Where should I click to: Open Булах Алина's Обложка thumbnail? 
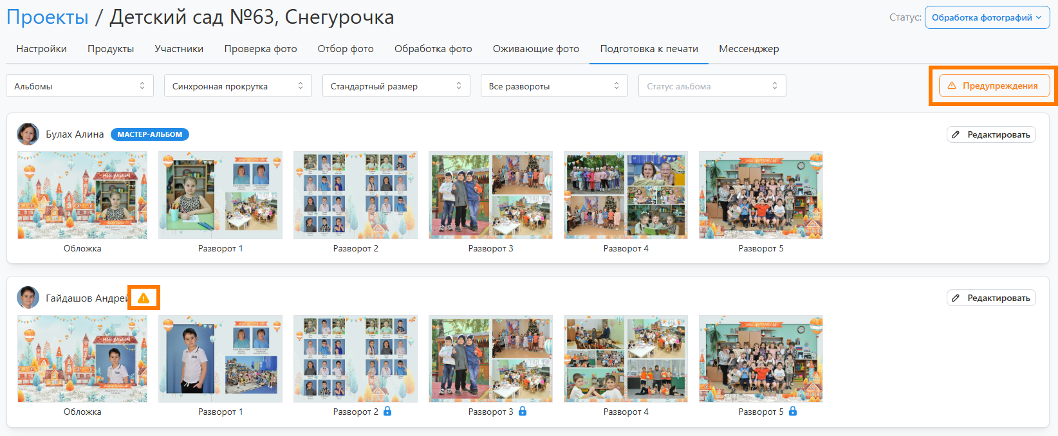pos(82,195)
